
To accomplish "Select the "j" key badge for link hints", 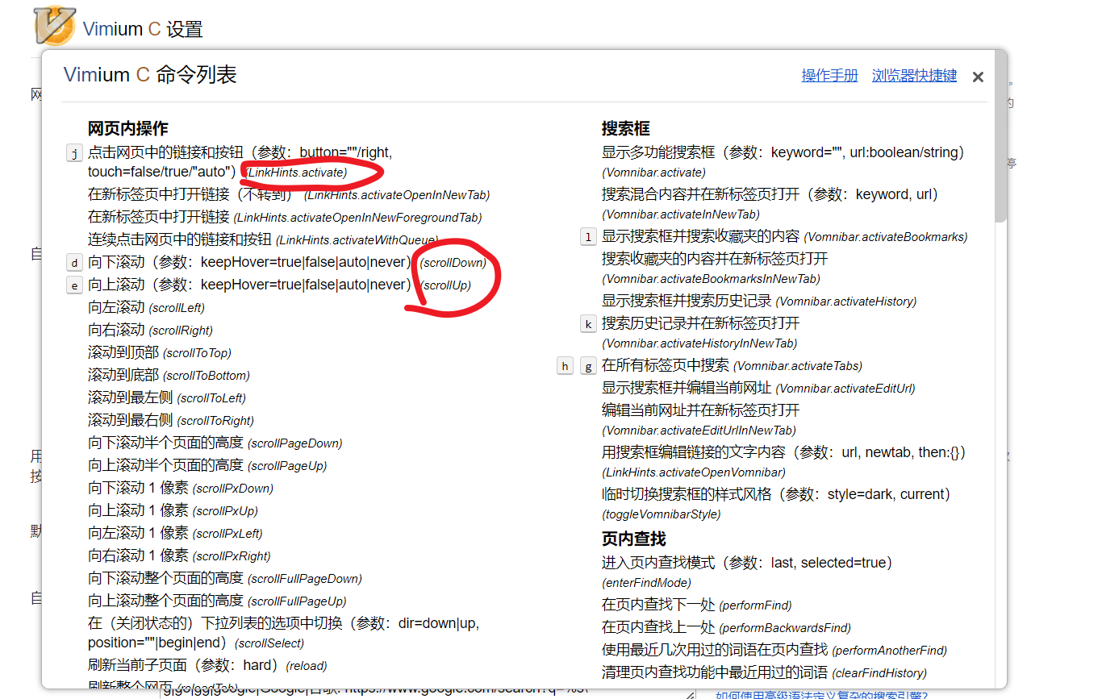I will pos(73,152).
